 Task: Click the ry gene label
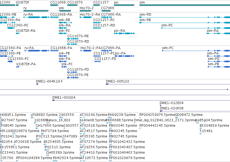point(25,8)
